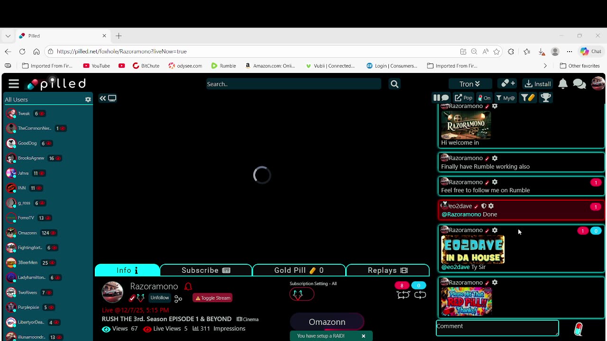Click the share icon beside Unfollow
Viewport: 607px width, 341px height.
pos(178,298)
